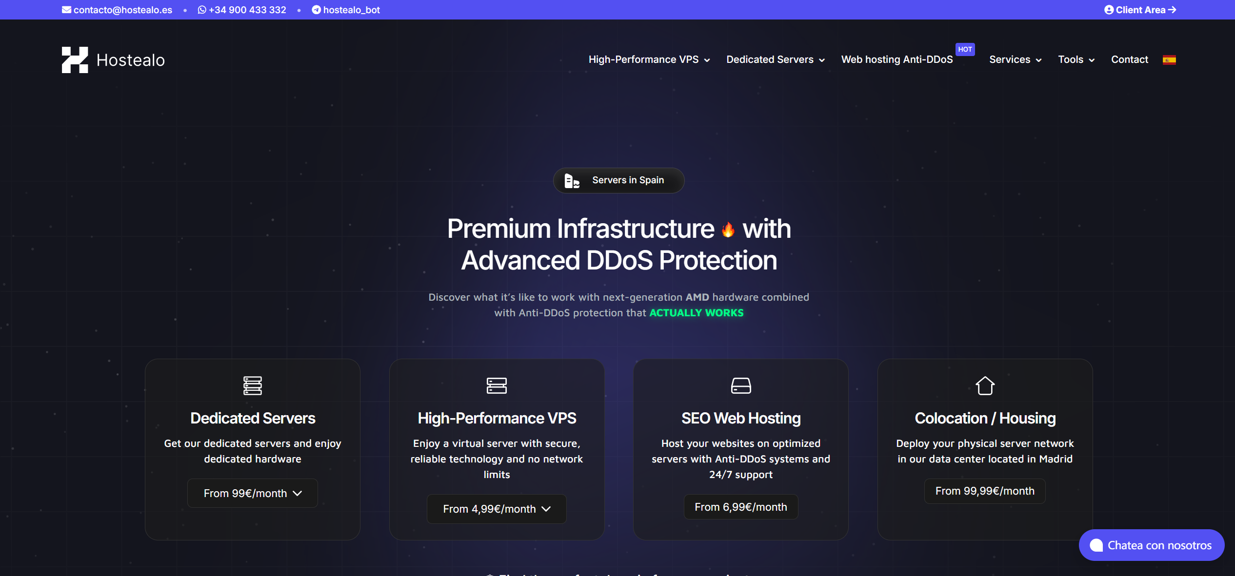The width and height of the screenshot is (1235, 576).
Task: Click the Hostealo logo mark
Action: pyautogui.click(x=75, y=60)
